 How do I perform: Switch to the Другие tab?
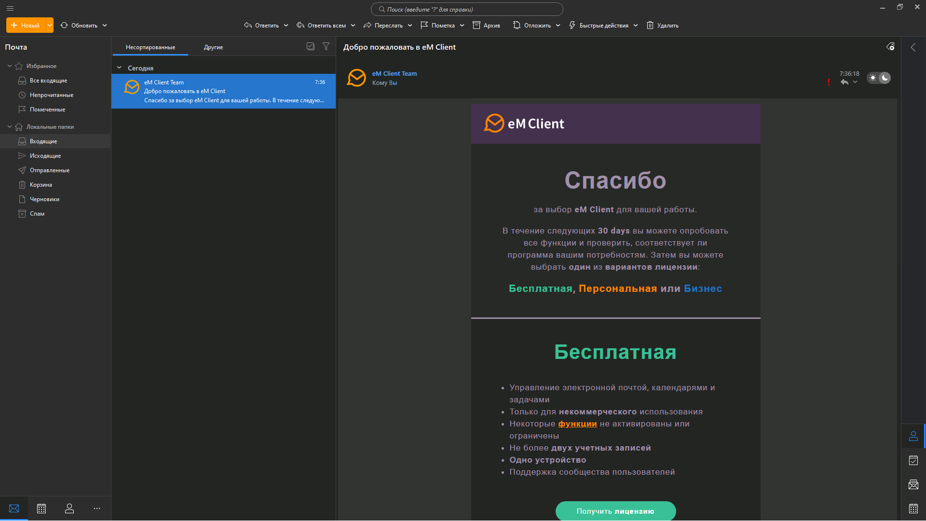[213, 47]
